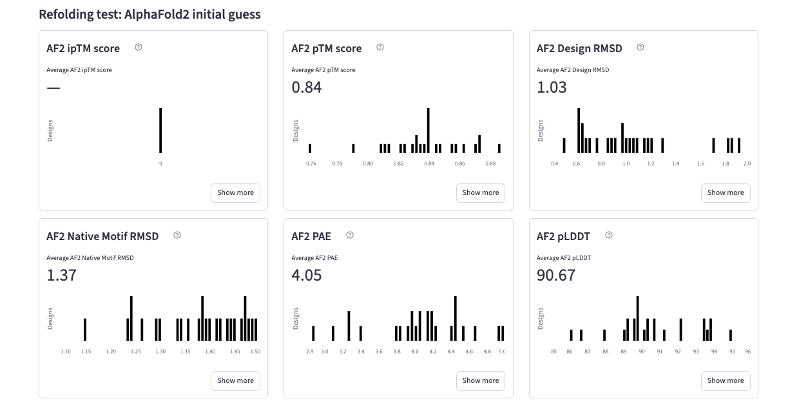Viewport: 799px width, 410px height.
Task: Expand AF2 ipTM score card with Show more
Action: point(235,192)
